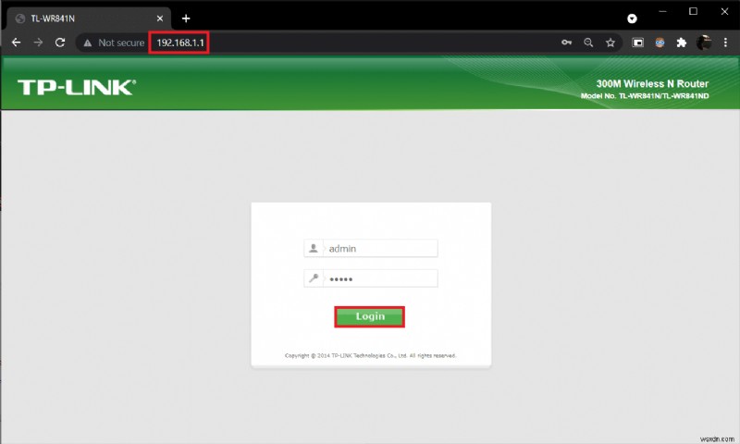Click the tab search dropdown circle icon
This screenshot has width=740, height=444.
pyautogui.click(x=632, y=18)
